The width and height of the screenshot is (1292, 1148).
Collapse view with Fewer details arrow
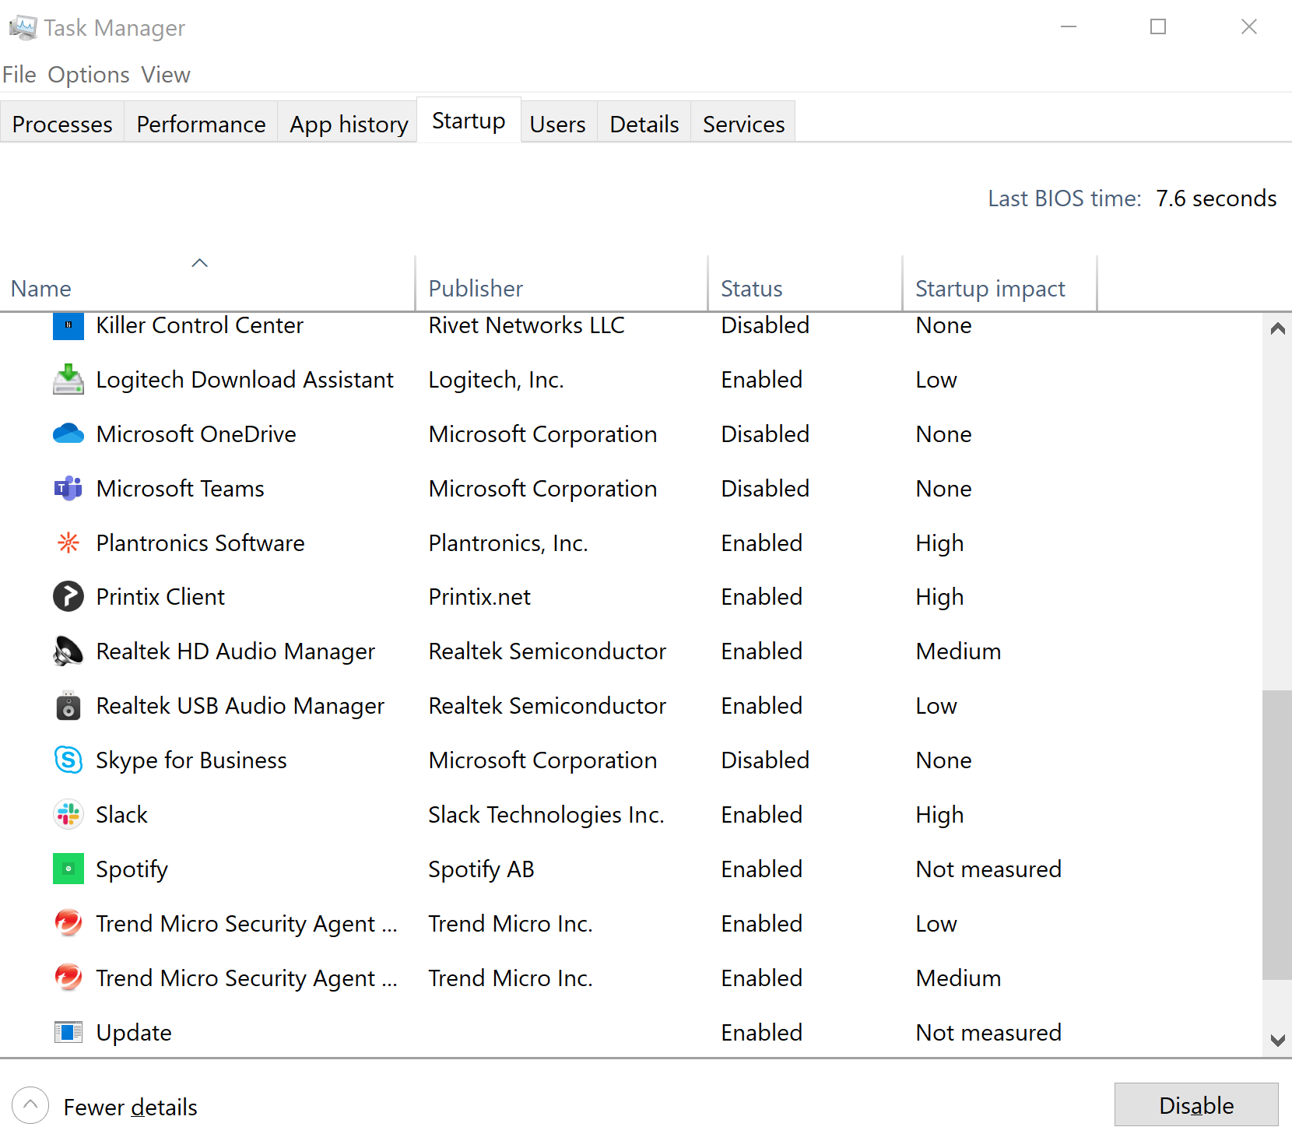(30, 1105)
